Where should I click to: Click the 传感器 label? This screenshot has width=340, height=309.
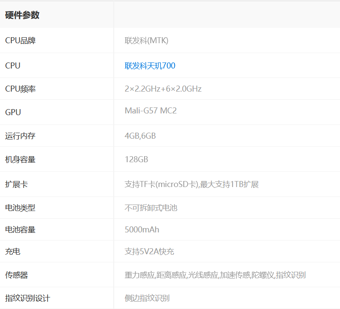tap(17, 275)
